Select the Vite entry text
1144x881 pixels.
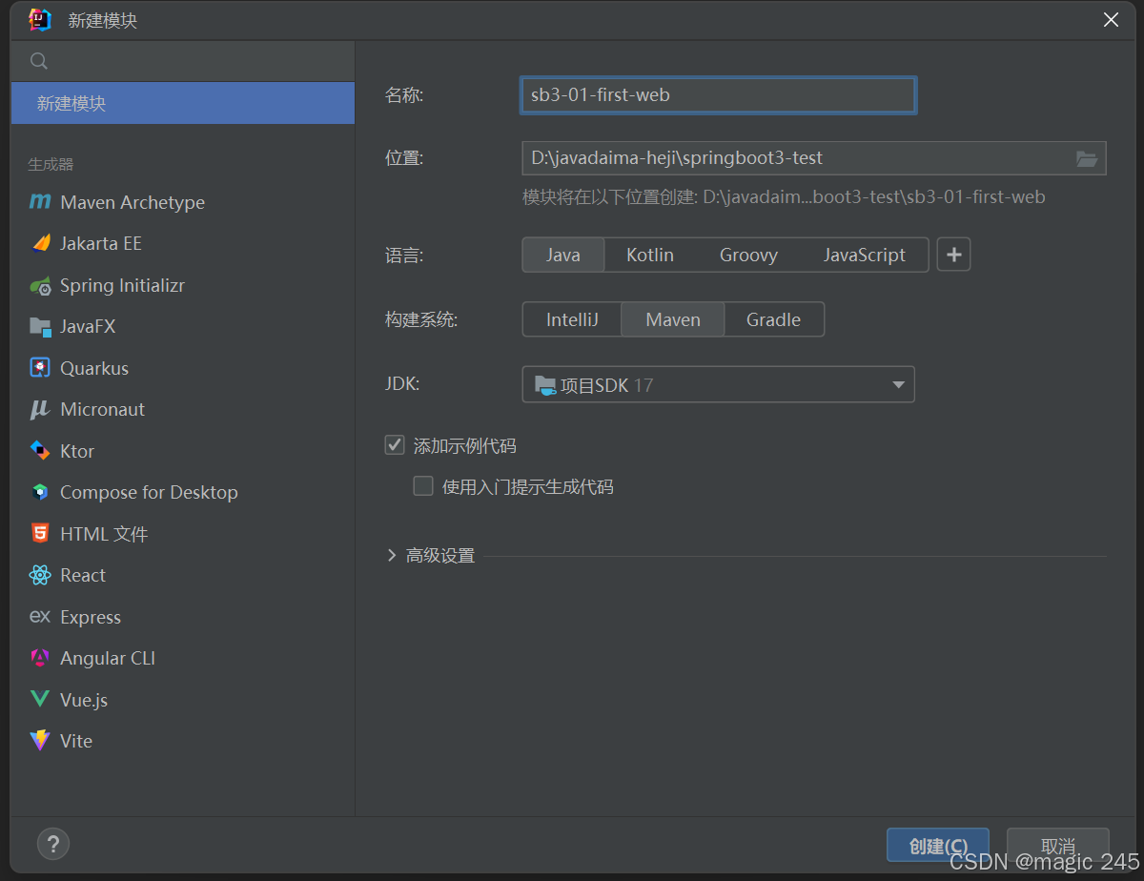click(x=76, y=741)
